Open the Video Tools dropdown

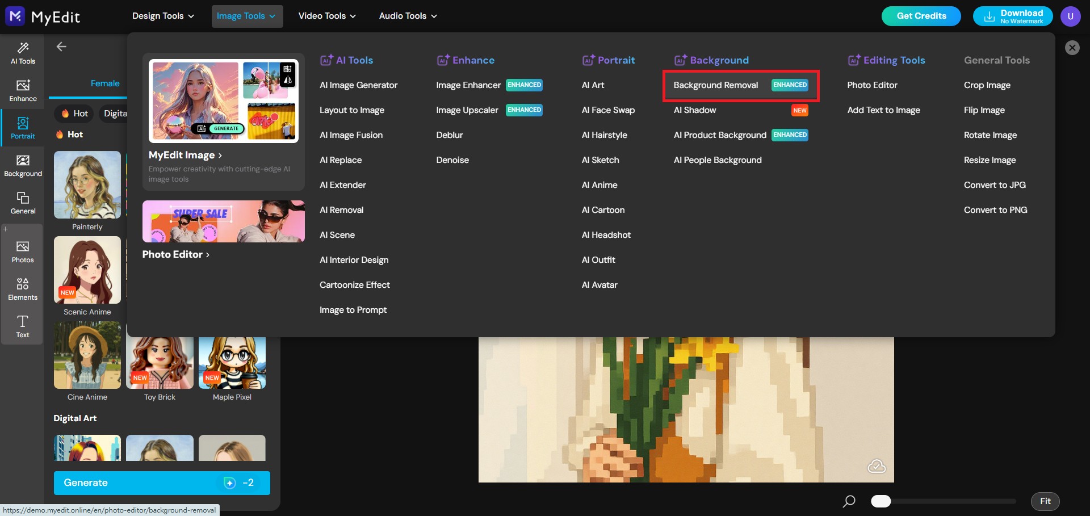tap(326, 16)
